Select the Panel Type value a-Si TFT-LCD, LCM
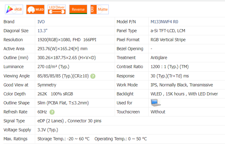This screenshot has width=225, height=144. 168,31
